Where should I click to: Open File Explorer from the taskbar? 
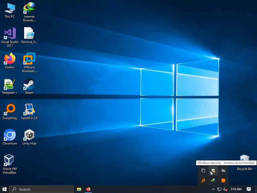[79, 189]
